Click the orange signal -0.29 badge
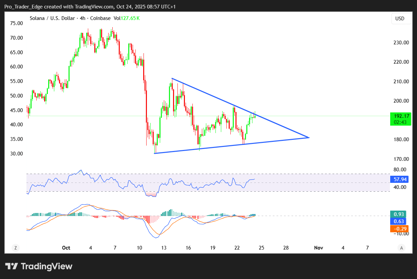The width and height of the screenshot is (417, 279). pos(398,229)
